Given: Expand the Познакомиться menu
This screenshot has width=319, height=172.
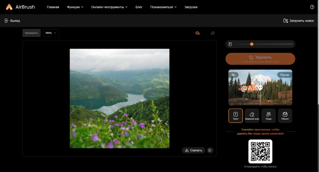Looking at the screenshot, I should (163, 7).
